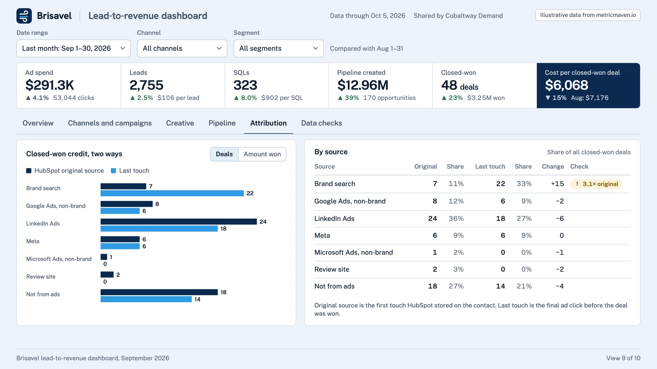Click the −6 change value for LinkedIn Ads
Viewport: 657px width, 369px height.
coord(560,219)
